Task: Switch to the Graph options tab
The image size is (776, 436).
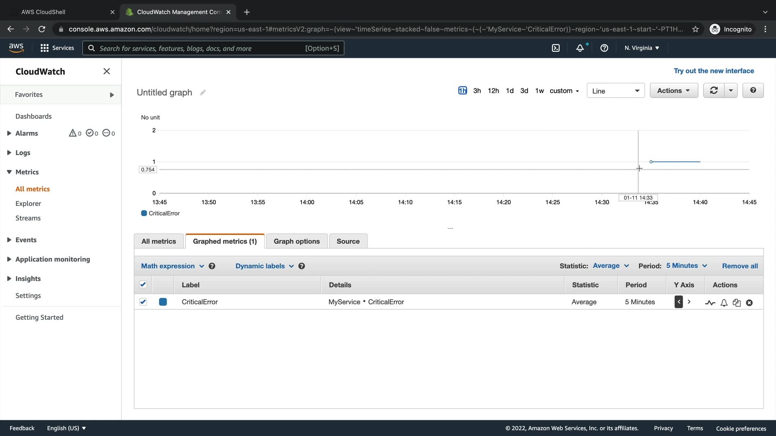Action: 297,241
